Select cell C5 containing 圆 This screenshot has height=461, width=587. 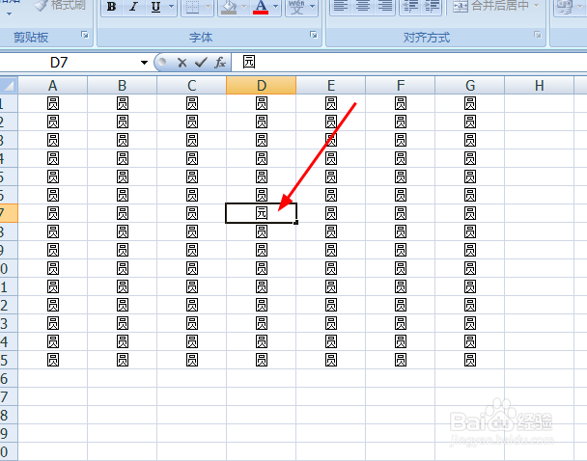pos(192,176)
